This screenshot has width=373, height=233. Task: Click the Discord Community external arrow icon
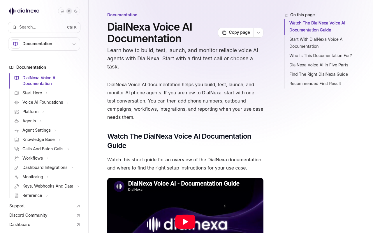tap(78, 216)
